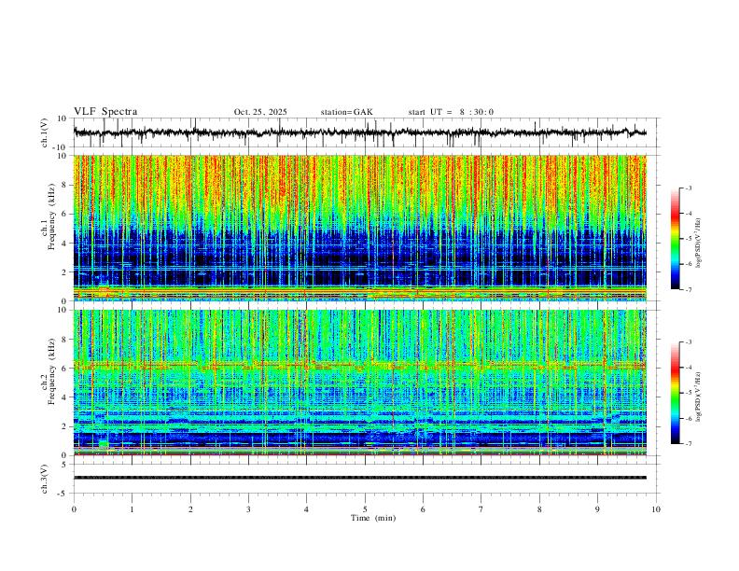This screenshot has height=571, width=739.
Task: Click the 'VLF Spectra' title text
Action: [x=105, y=112]
